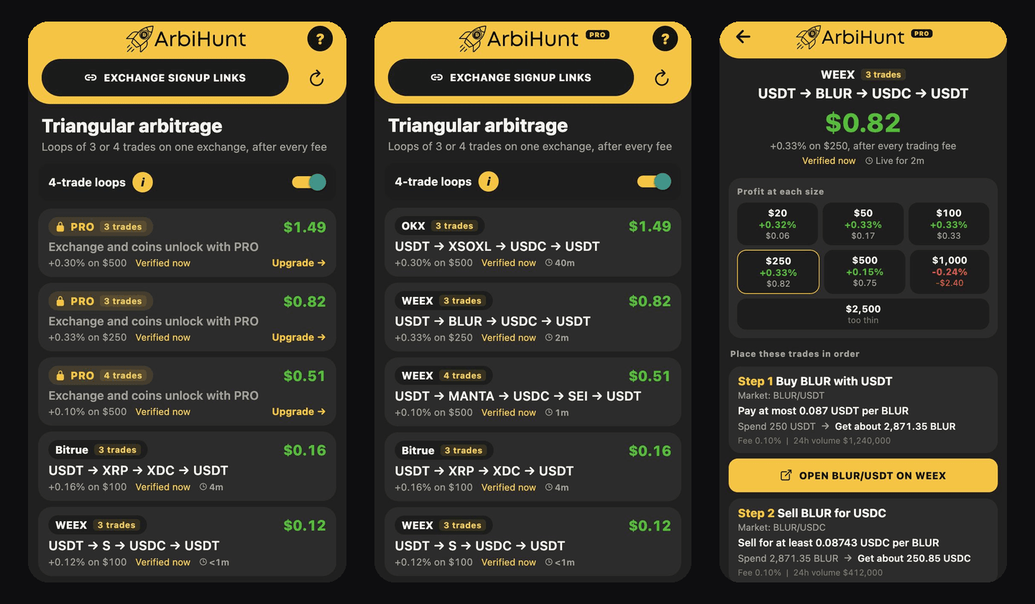Screen dimensions: 1035x604
Task: Click the Step 1 Buy BLUR with USDT heading
Action: point(815,381)
